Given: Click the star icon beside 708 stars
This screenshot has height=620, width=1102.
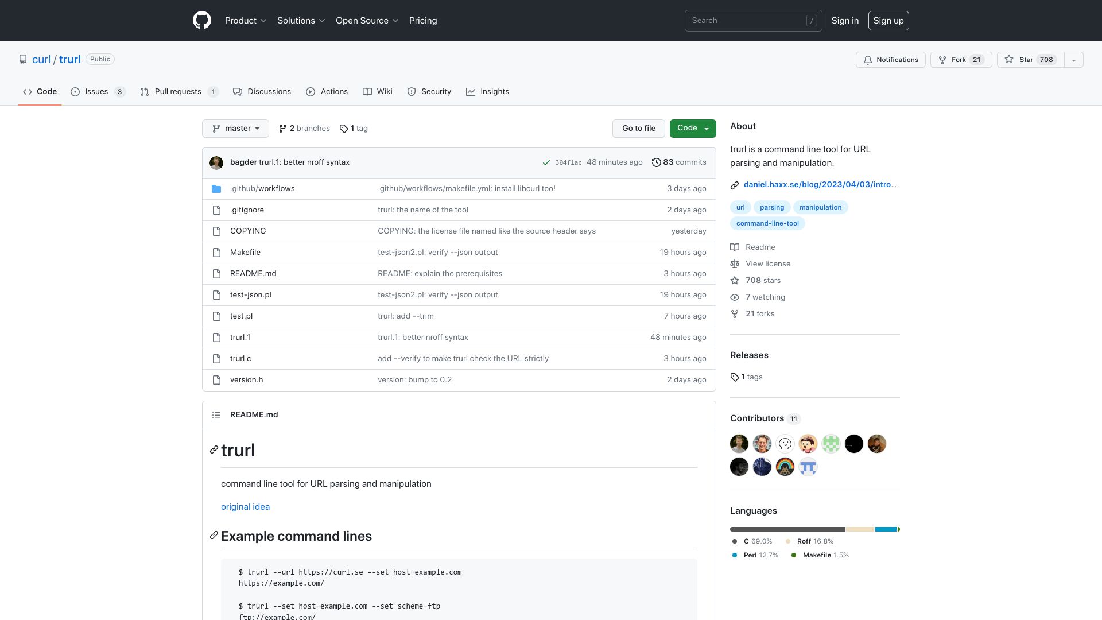Looking at the screenshot, I should (735, 281).
